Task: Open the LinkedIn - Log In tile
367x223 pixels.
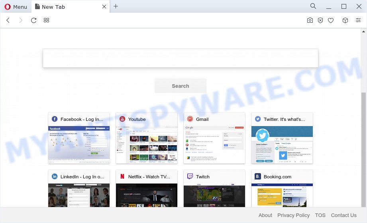Action: pyautogui.click(x=79, y=189)
